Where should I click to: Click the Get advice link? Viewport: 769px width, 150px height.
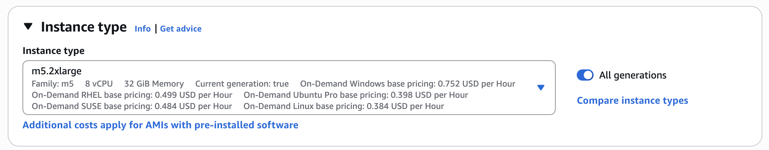(x=181, y=29)
